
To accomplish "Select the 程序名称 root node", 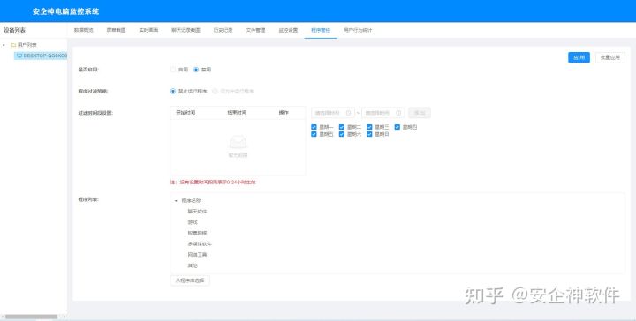I will point(191,201).
